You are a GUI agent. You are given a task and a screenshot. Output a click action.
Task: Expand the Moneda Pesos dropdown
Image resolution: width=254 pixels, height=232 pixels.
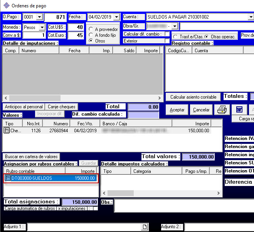click(x=42, y=27)
